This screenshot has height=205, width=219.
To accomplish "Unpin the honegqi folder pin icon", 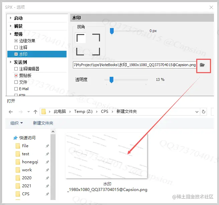I will [x=47, y=162].
